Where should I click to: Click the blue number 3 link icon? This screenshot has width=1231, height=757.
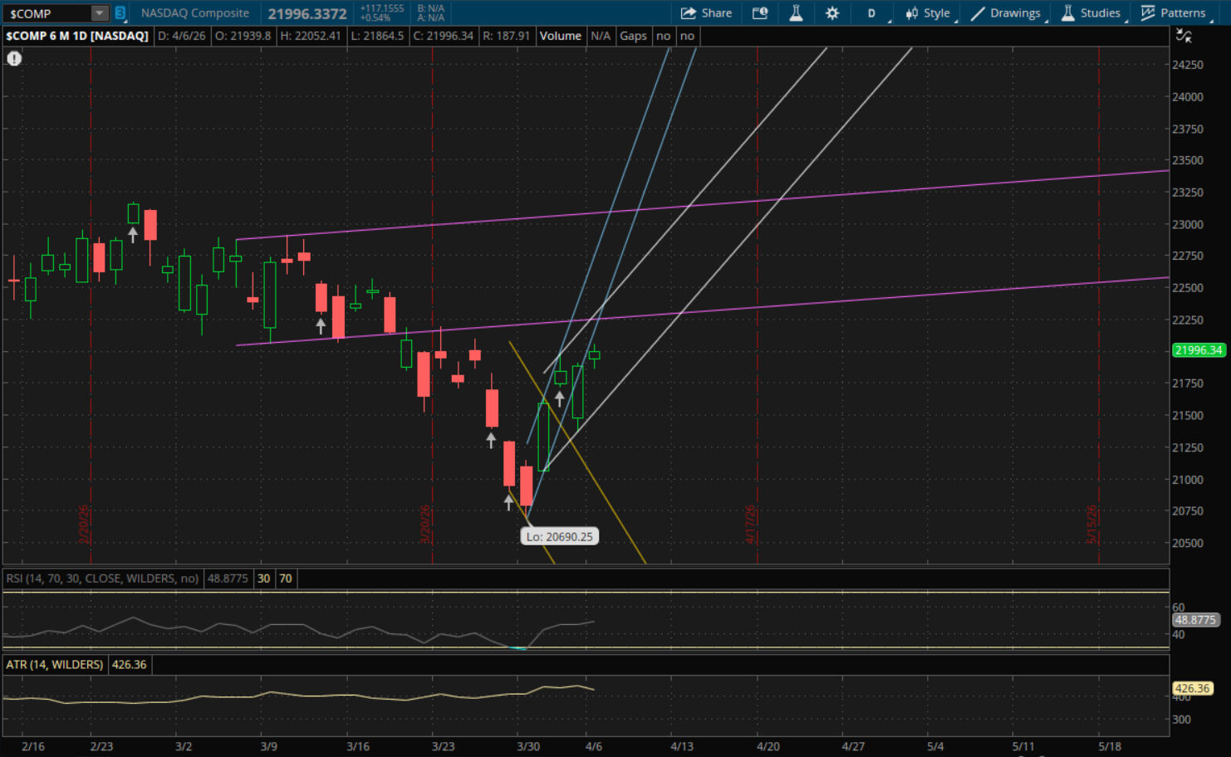120,13
